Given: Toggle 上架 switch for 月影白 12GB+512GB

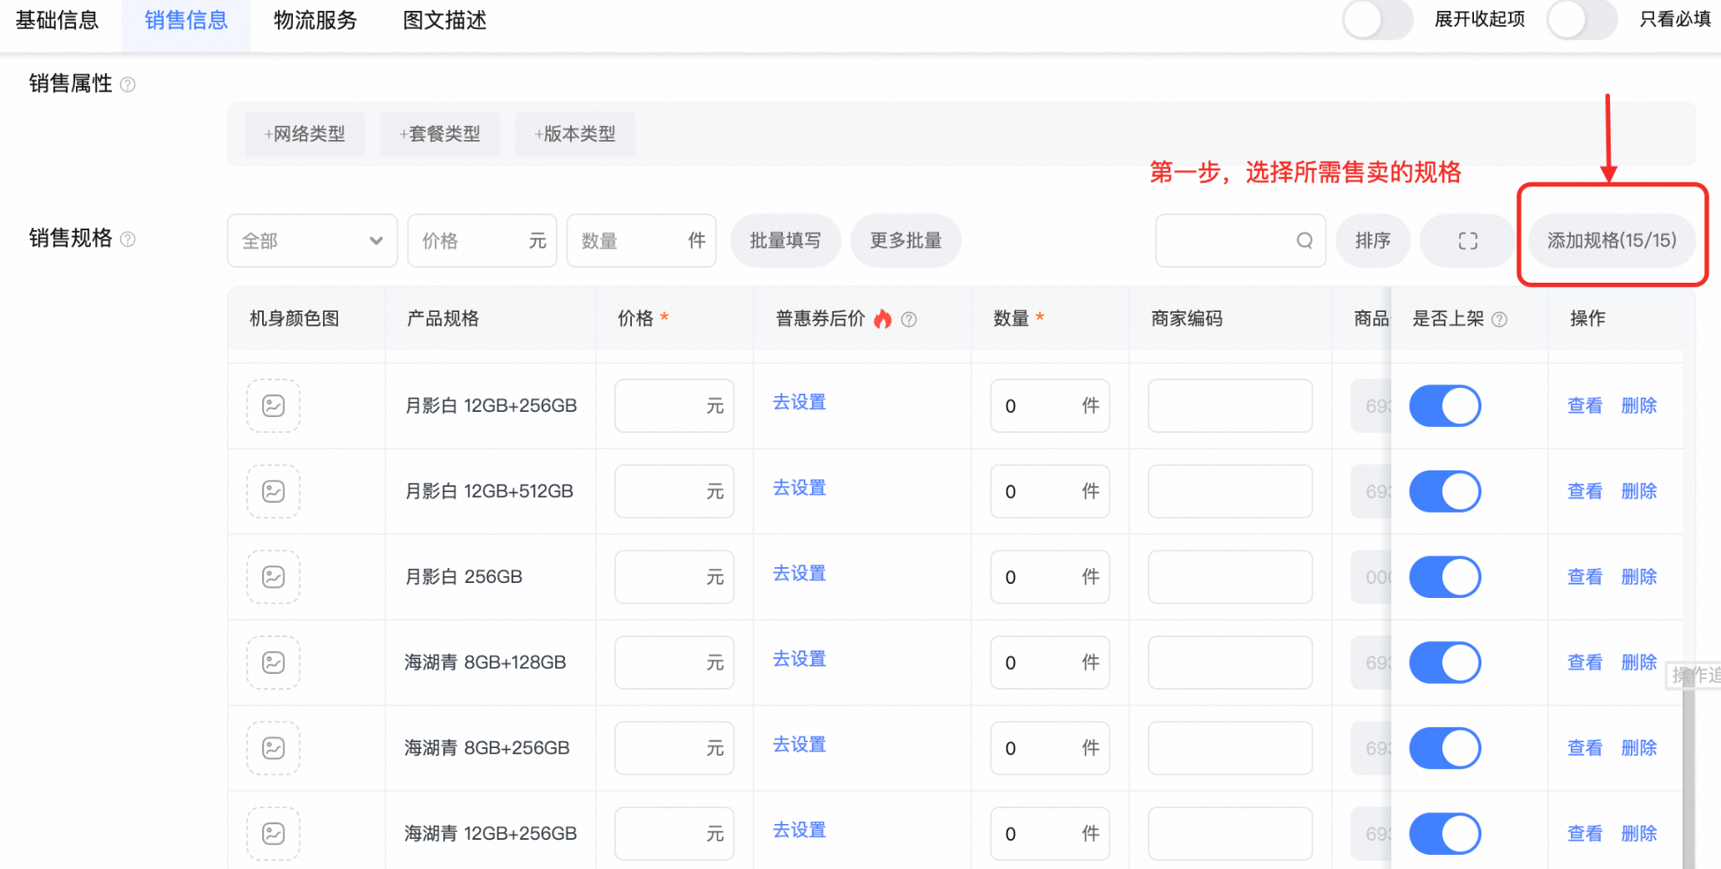Looking at the screenshot, I should (1446, 492).
